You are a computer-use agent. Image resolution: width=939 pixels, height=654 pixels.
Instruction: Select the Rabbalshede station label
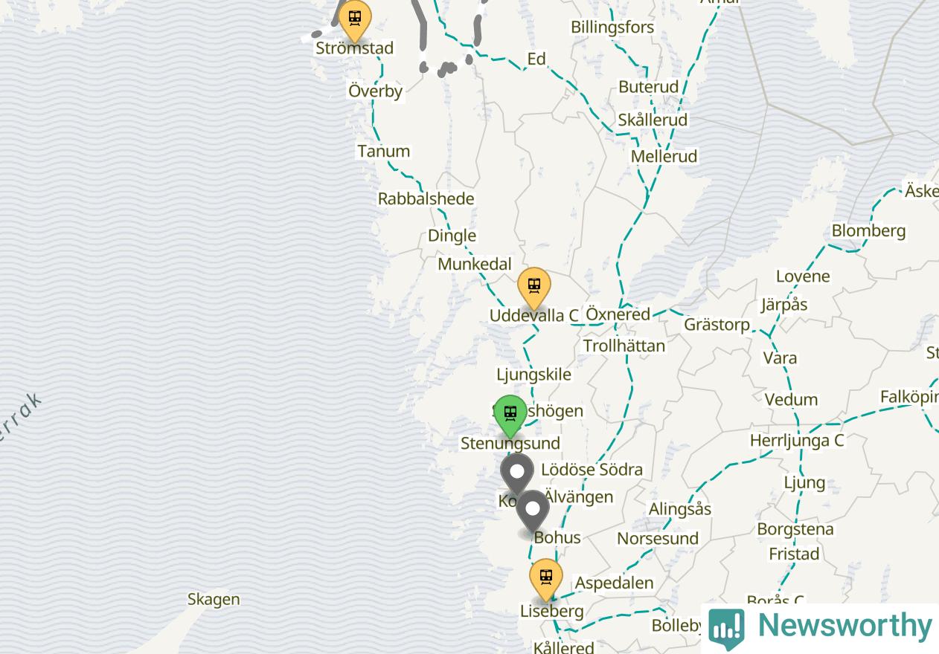tap(426, 198)
